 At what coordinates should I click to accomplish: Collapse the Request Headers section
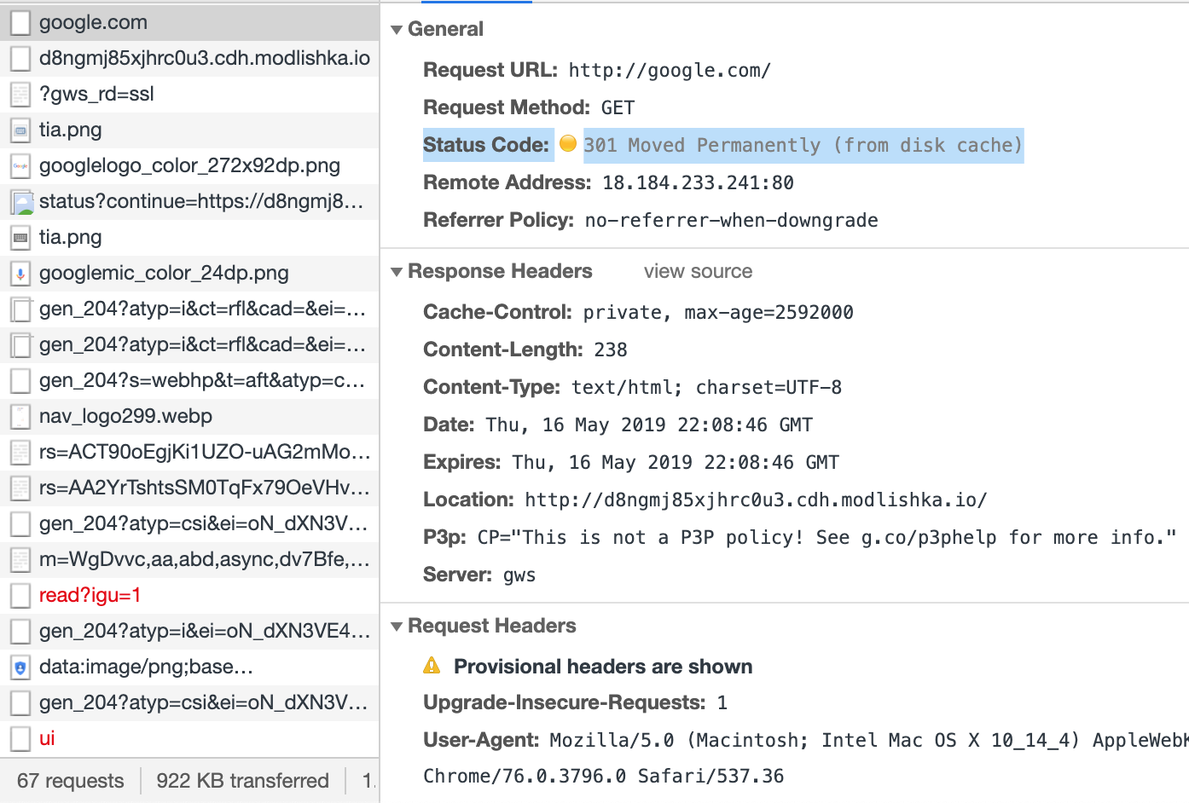tap(397, 626)
